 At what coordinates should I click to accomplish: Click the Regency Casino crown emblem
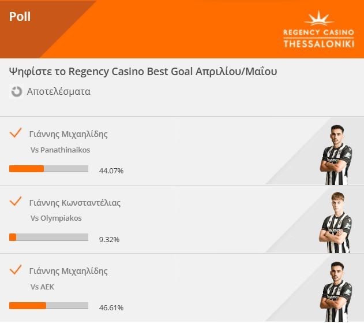point(318,19)
